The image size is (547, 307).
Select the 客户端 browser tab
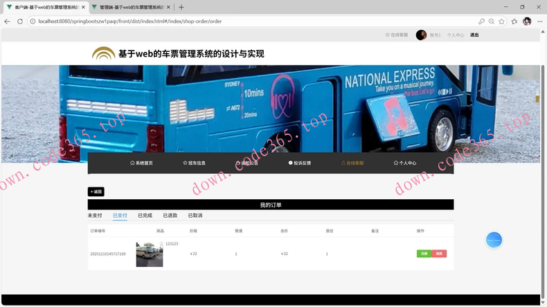tap(45, 7)
